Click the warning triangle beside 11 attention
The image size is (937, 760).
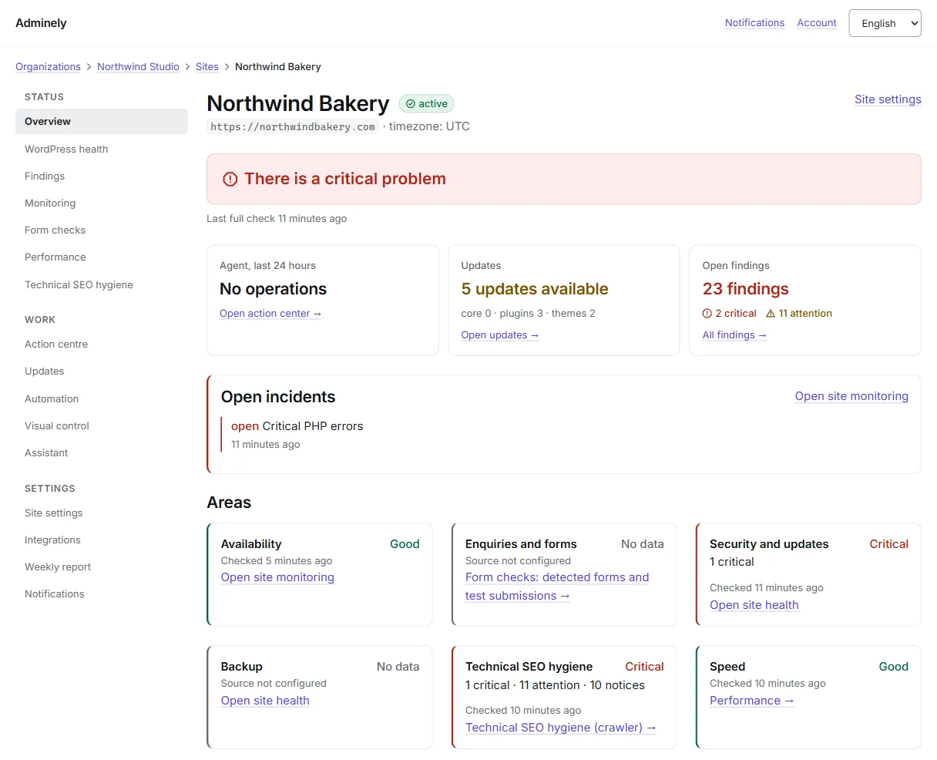click(771, 314)
